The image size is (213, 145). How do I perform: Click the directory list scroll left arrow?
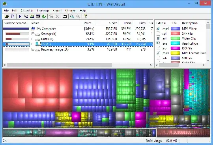pos(5,65)
